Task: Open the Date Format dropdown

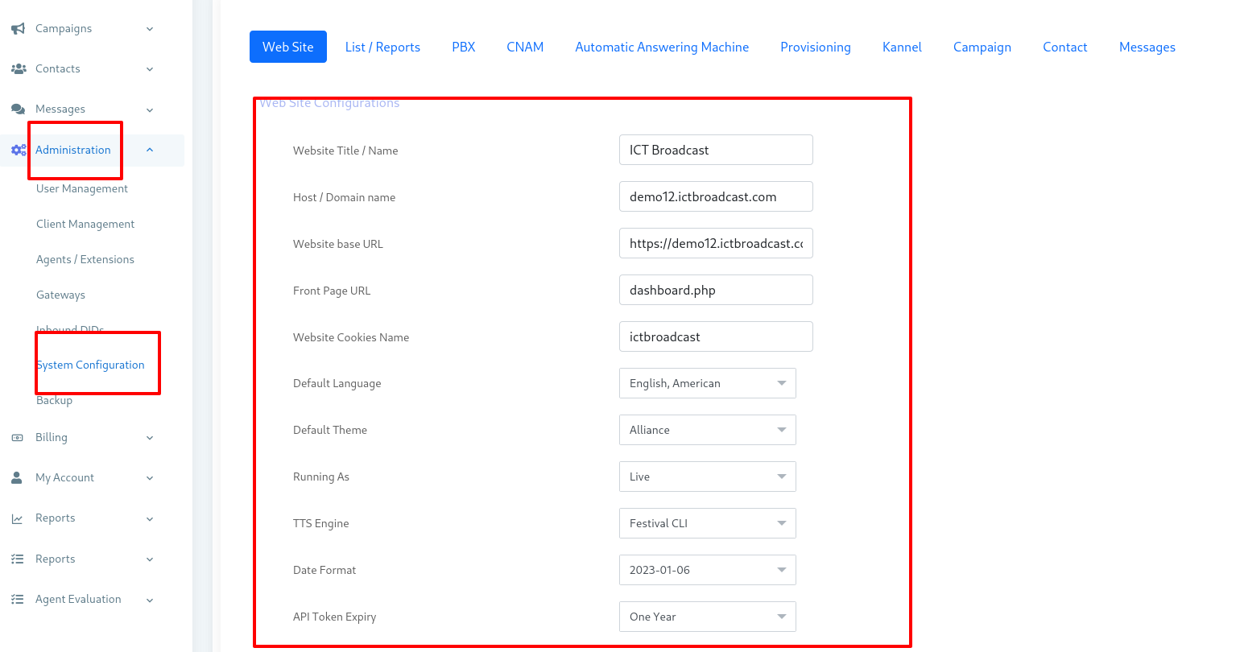Action: [x=707, y=570]
